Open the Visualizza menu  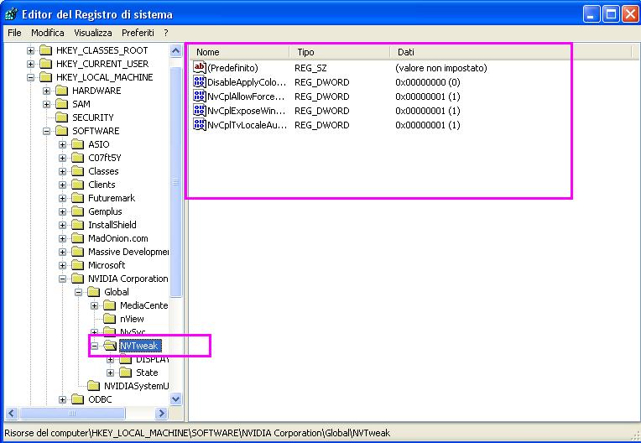pos(93,33)
